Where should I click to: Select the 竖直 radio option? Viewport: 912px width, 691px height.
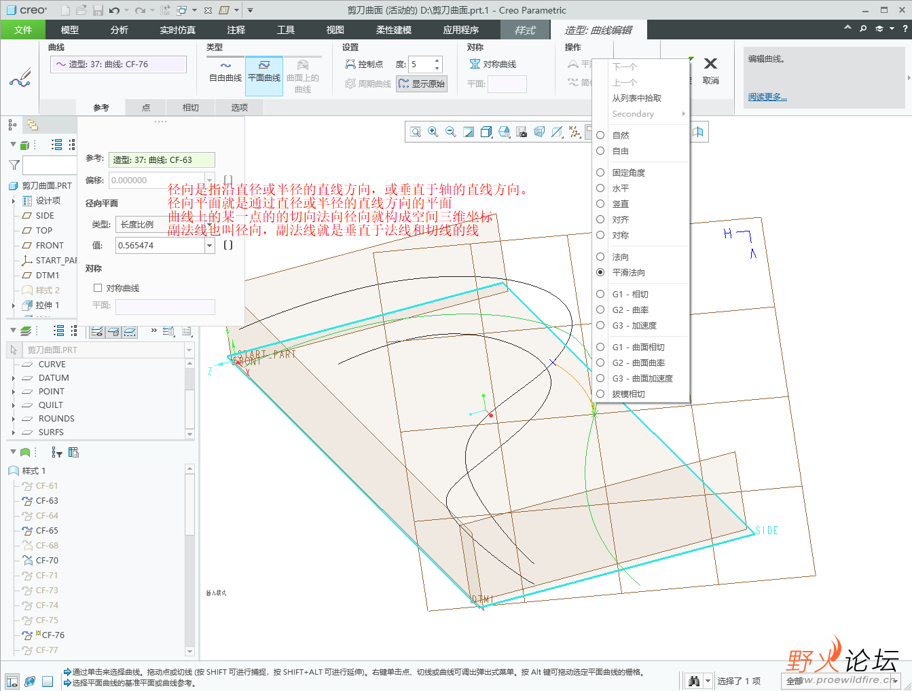click(x=600, y=204)
